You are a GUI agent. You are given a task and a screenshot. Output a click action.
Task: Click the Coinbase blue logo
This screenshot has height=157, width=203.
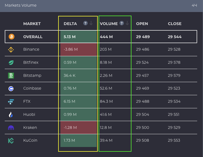coord(11,89)
